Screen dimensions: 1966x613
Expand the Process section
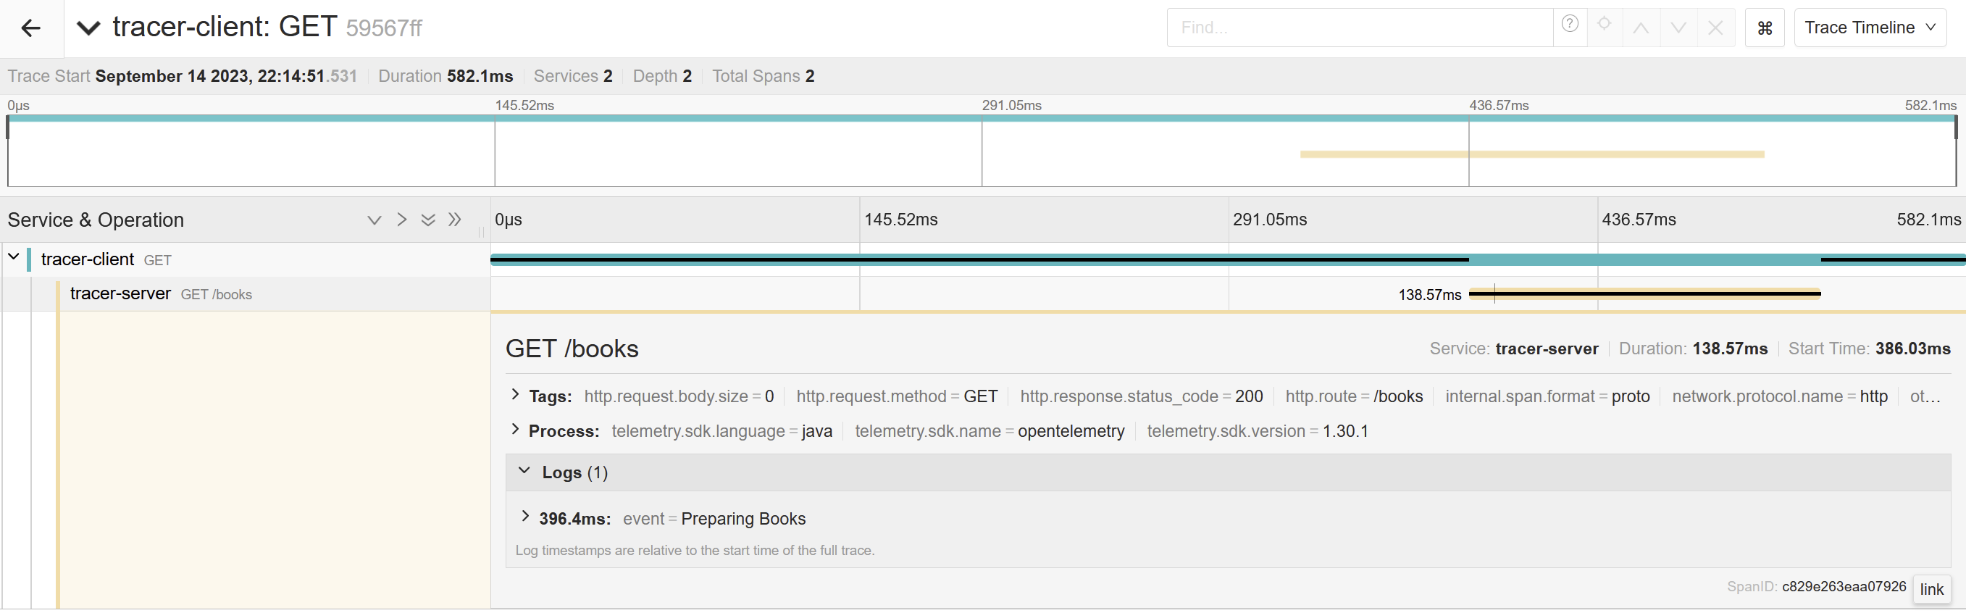point(515,430)
